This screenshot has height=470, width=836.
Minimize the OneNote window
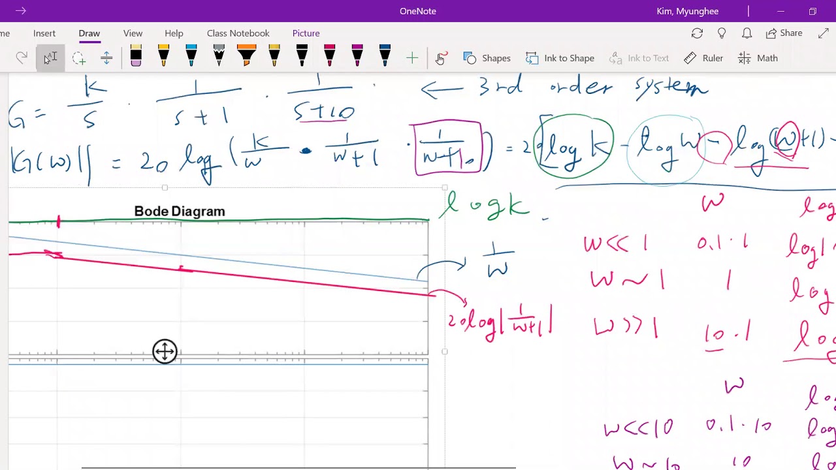(780, 11)
